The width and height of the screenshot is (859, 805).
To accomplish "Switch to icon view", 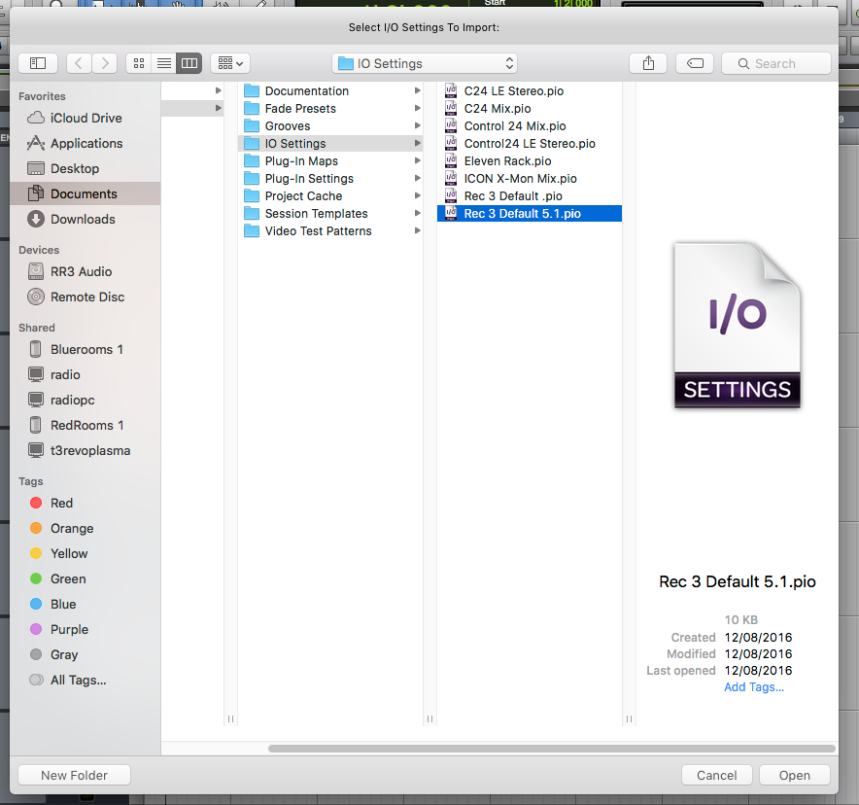I will click(x=139, y=63).
